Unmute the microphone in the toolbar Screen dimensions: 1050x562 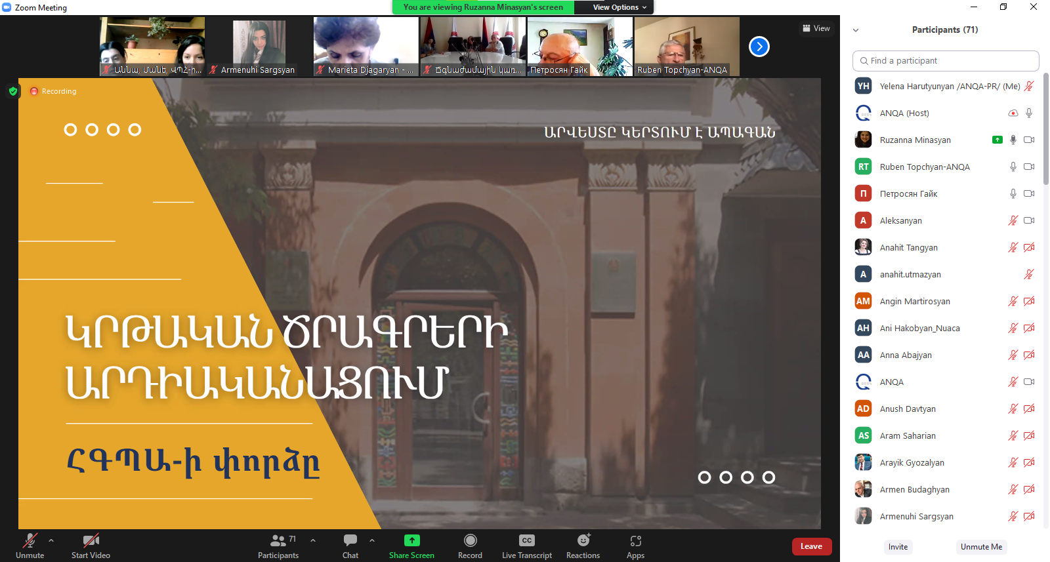tap(30, 541)
